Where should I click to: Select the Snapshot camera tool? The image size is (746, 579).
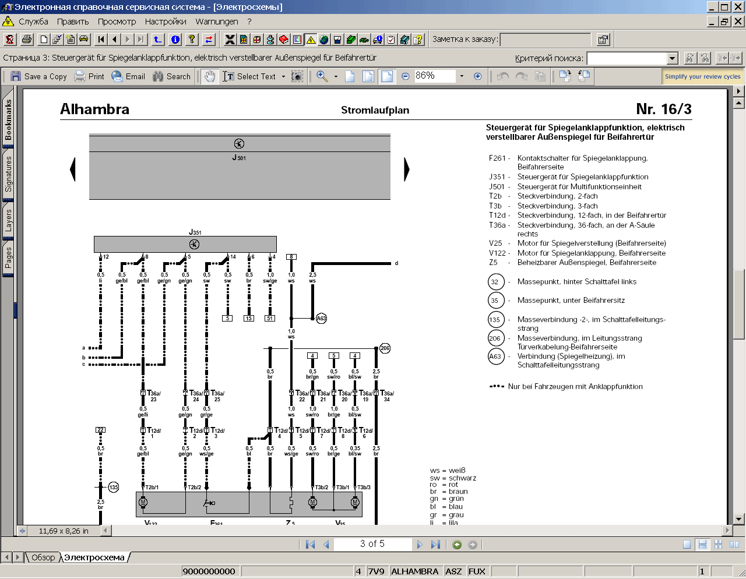[297, 76]
